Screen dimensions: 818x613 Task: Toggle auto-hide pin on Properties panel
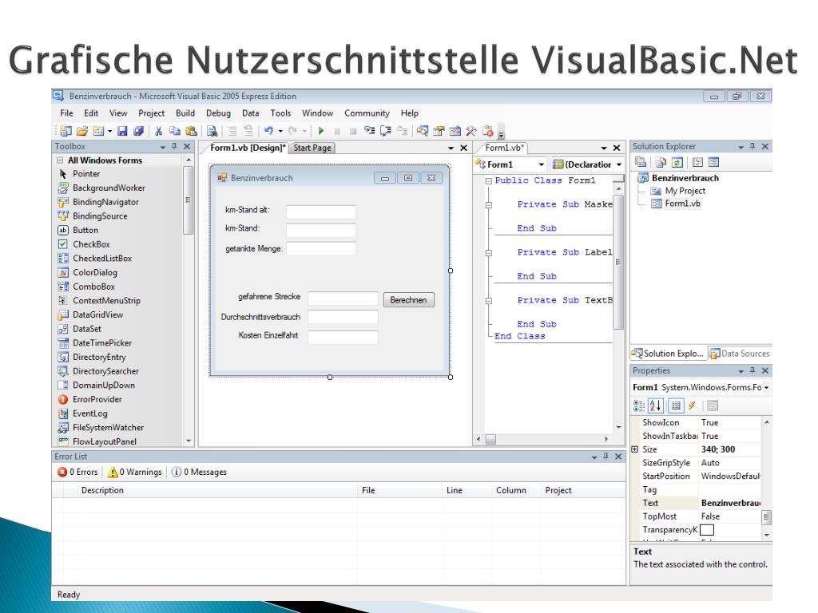coord(752,370)
